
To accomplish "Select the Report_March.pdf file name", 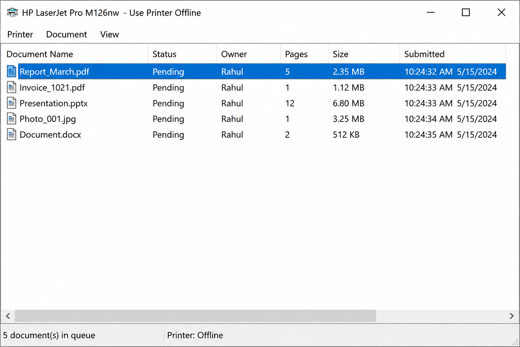I will pos(55,72).
